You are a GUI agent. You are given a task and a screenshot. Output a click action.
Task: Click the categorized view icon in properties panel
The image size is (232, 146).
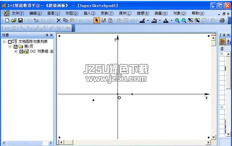pos(222,42)
